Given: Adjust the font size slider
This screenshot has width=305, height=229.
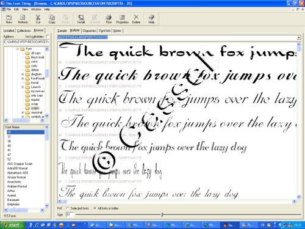Looking at the screenshot, I should point(162,214).
